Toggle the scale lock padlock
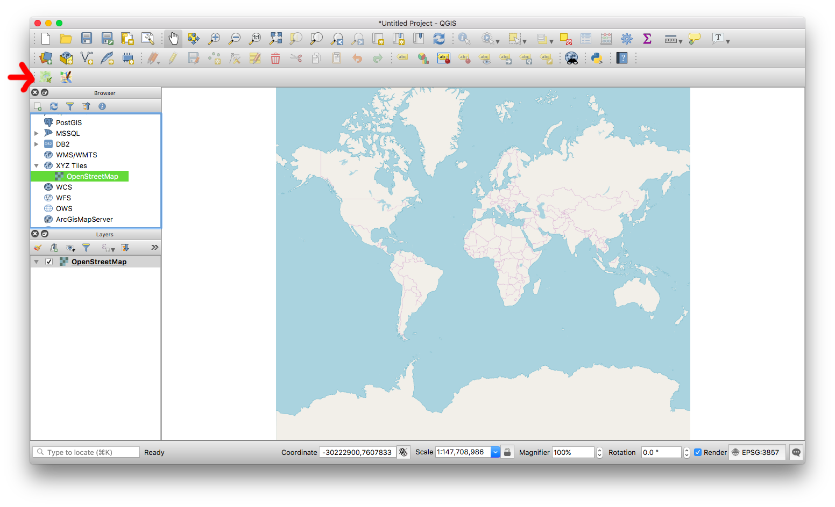 tap(507, 452)
